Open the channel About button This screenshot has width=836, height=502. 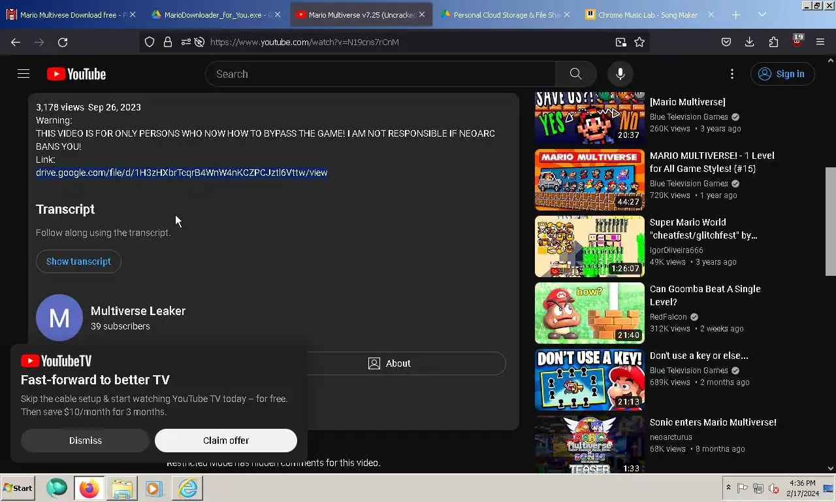pyautogui.click(x=390, y=363)
